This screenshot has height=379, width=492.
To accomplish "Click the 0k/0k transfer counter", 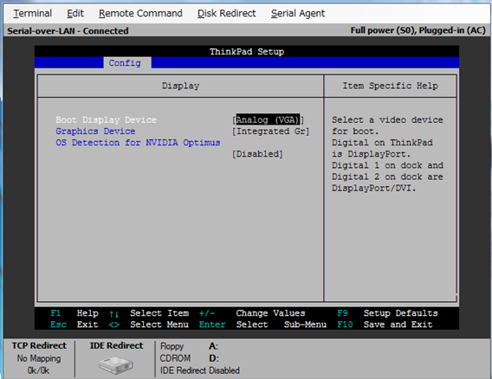I will point(39,370).
